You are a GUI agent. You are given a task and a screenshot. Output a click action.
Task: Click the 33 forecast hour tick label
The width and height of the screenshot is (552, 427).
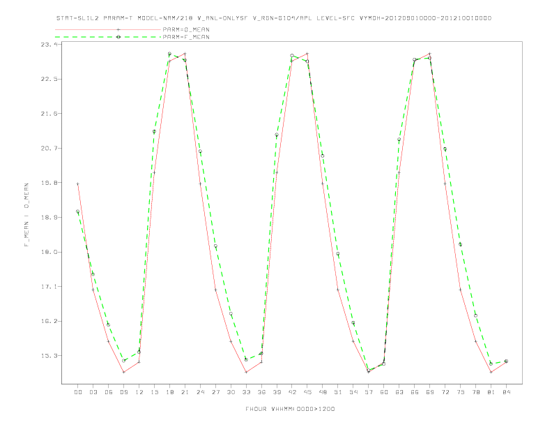pos(246,392)
